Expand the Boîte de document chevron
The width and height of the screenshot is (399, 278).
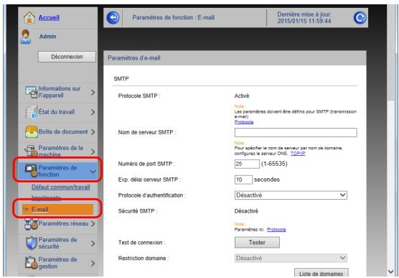[93, 131]
